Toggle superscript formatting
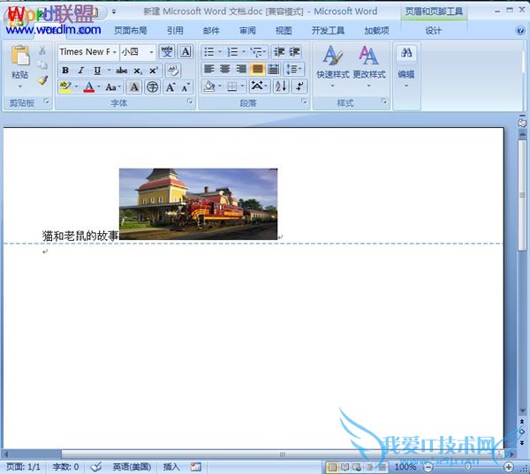Screen dimensions: 530x474 tap(154, 71)
